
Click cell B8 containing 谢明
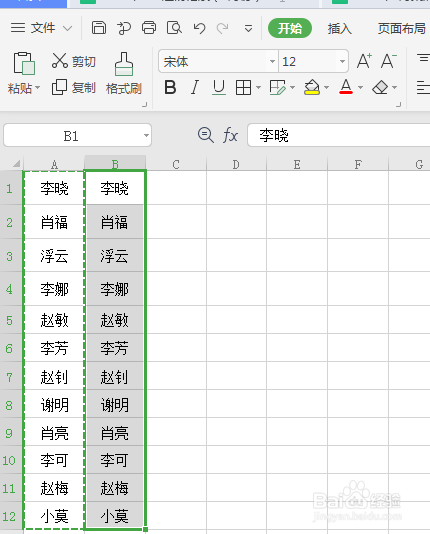(x=115, y=404)
